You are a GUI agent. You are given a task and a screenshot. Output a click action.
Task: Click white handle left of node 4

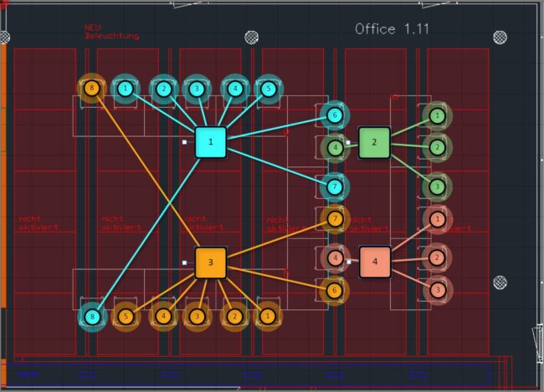[349, 262]
